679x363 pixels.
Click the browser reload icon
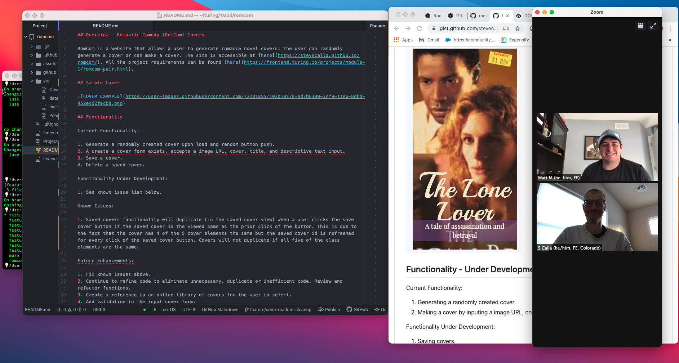click(420, 28)
